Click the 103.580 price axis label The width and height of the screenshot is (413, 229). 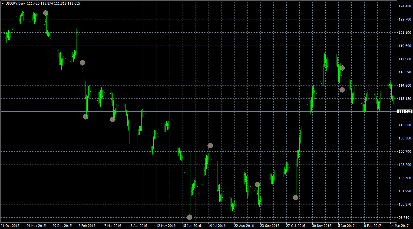pyautogui.click(x=405, y=178)
